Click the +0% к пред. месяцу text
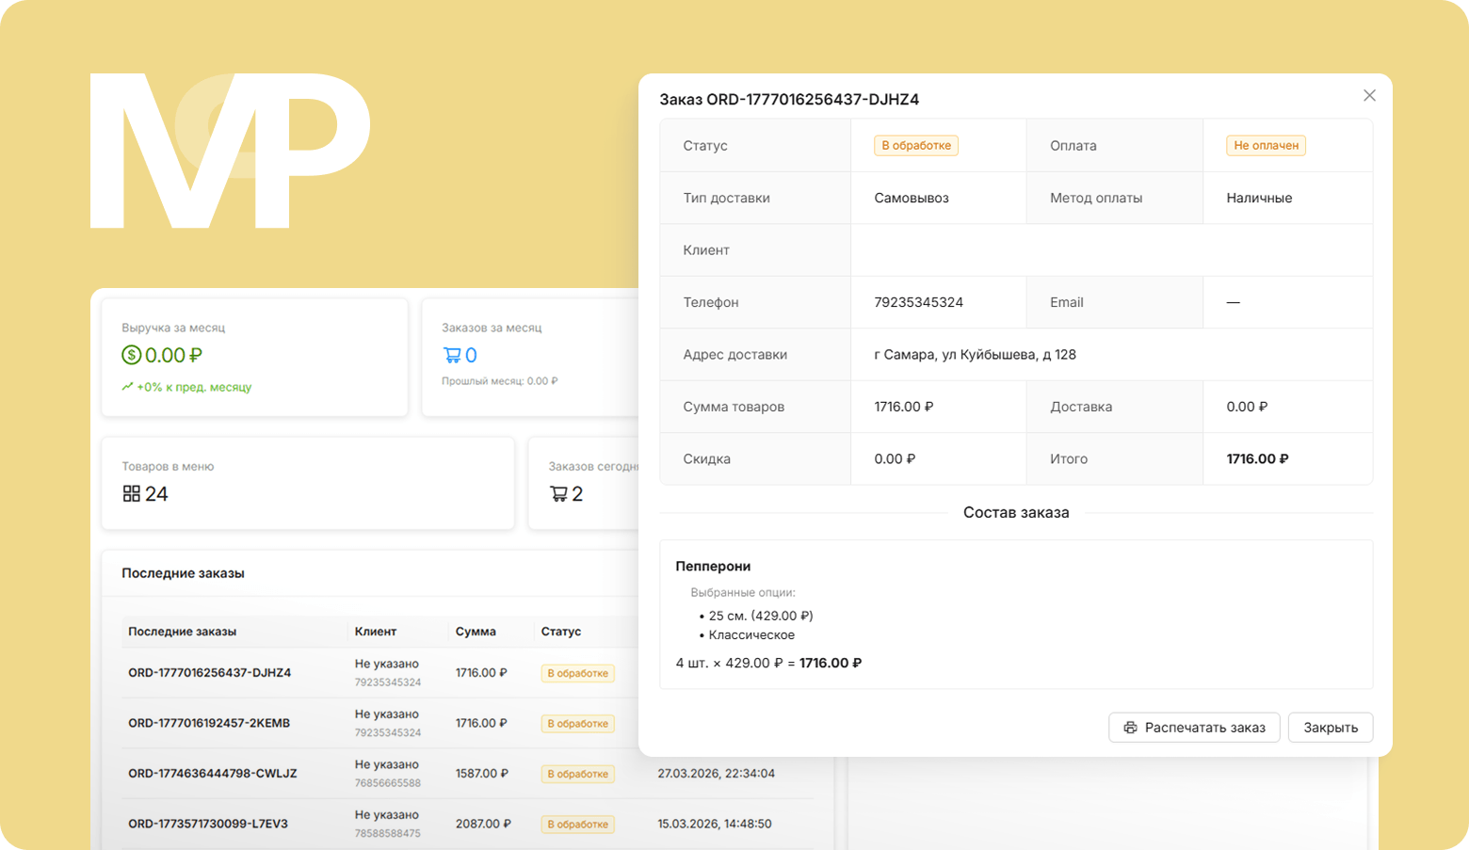This screenshot has width=1469, height=850. [194, 387]
